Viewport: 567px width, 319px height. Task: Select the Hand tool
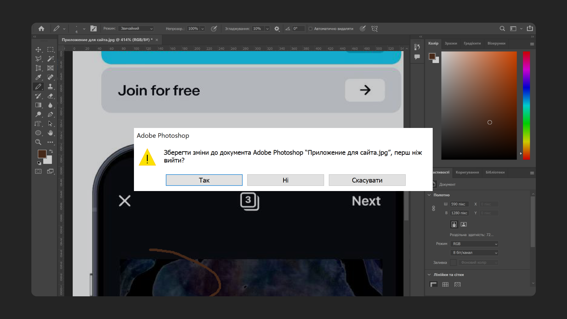[51, 132]
